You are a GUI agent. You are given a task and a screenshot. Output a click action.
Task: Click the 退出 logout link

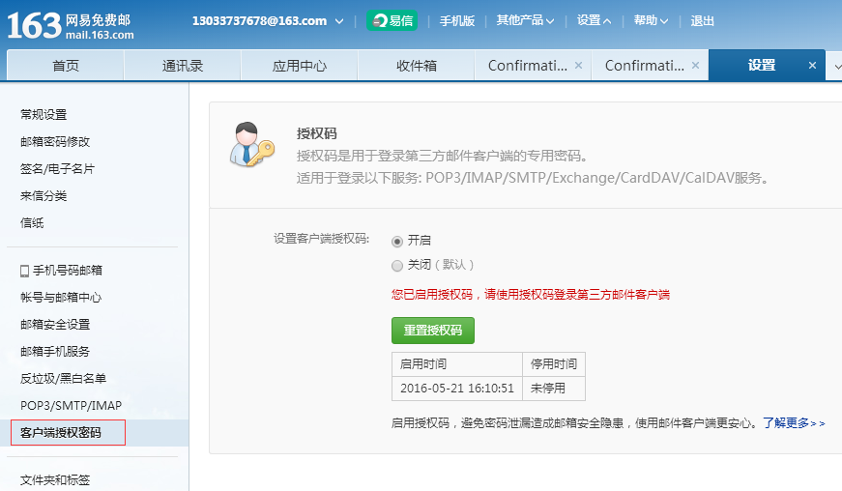703,21
